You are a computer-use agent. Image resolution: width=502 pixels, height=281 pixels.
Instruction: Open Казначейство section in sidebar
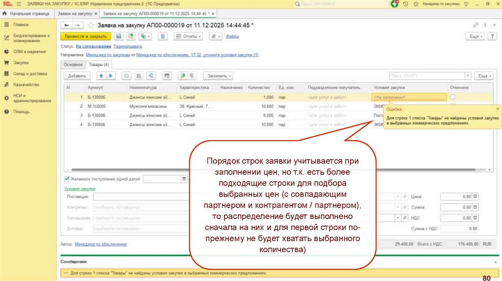[x=26, y=85]
